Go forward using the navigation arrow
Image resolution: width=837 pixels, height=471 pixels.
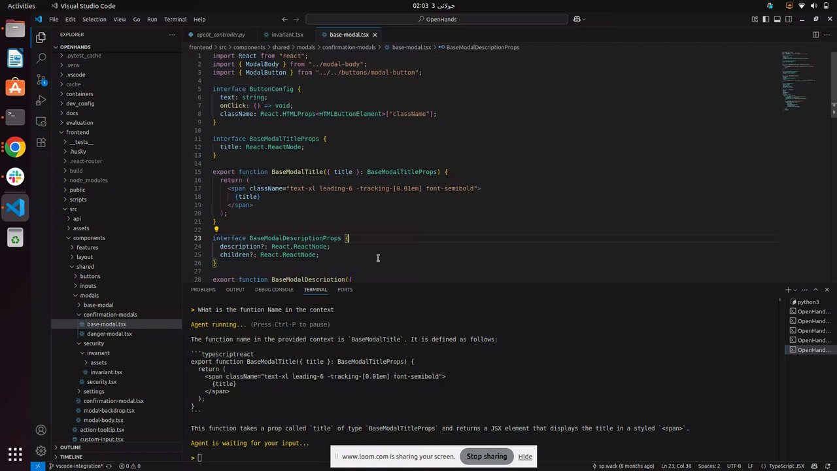coord(296,20)
